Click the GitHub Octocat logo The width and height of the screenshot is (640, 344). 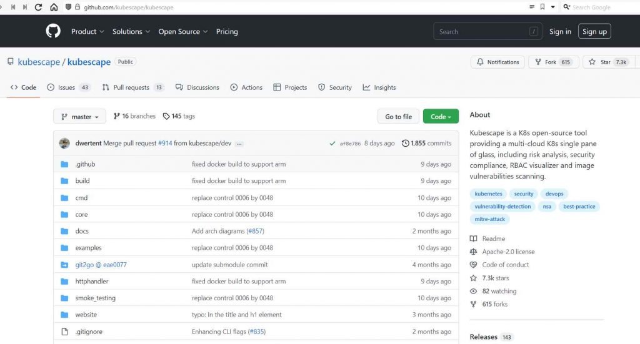53,31
